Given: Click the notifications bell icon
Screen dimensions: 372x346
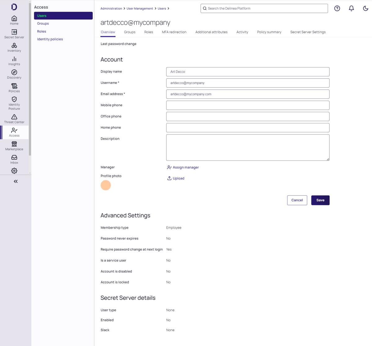Looking at the screenshot, I should click(351, 8).
